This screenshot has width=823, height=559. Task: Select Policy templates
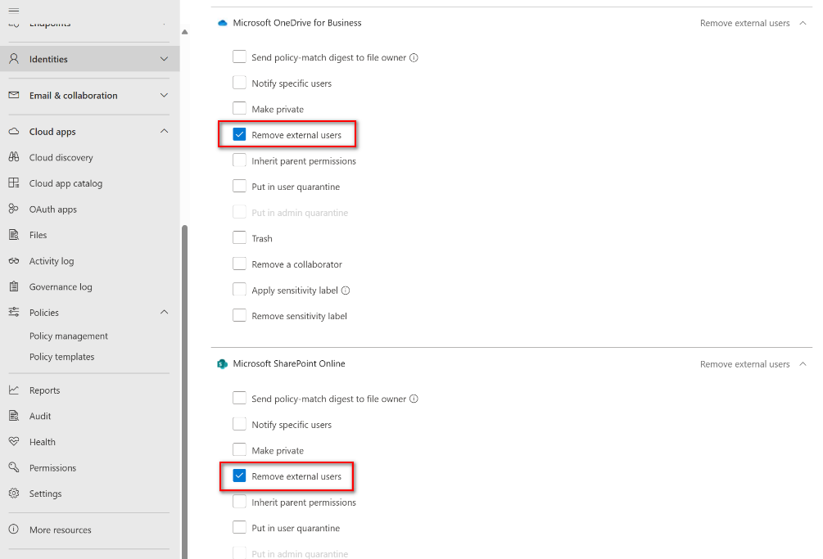[62, 357]
